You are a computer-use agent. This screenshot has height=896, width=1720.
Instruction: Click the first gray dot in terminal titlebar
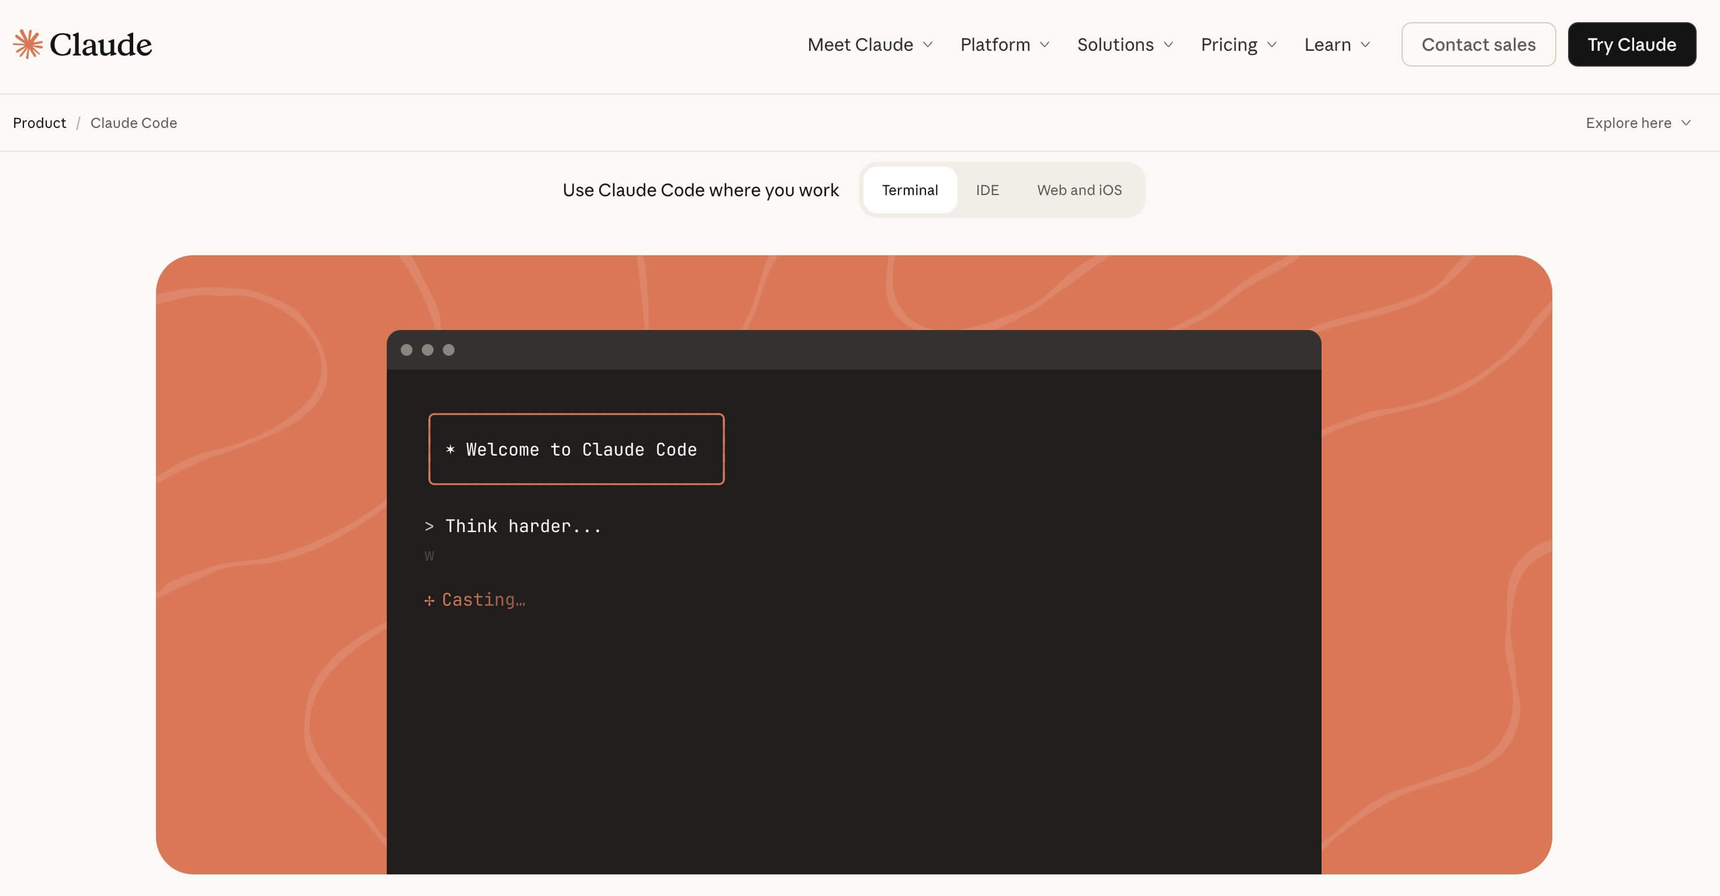pos(406,350)
